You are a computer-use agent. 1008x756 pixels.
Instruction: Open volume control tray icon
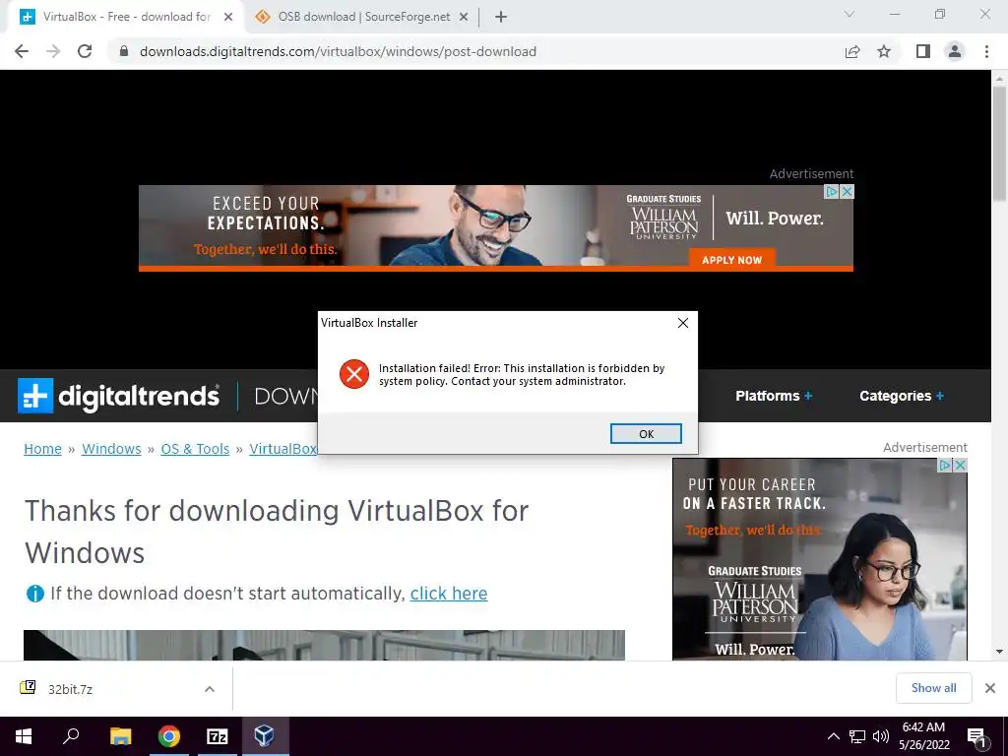coord(881,736)
